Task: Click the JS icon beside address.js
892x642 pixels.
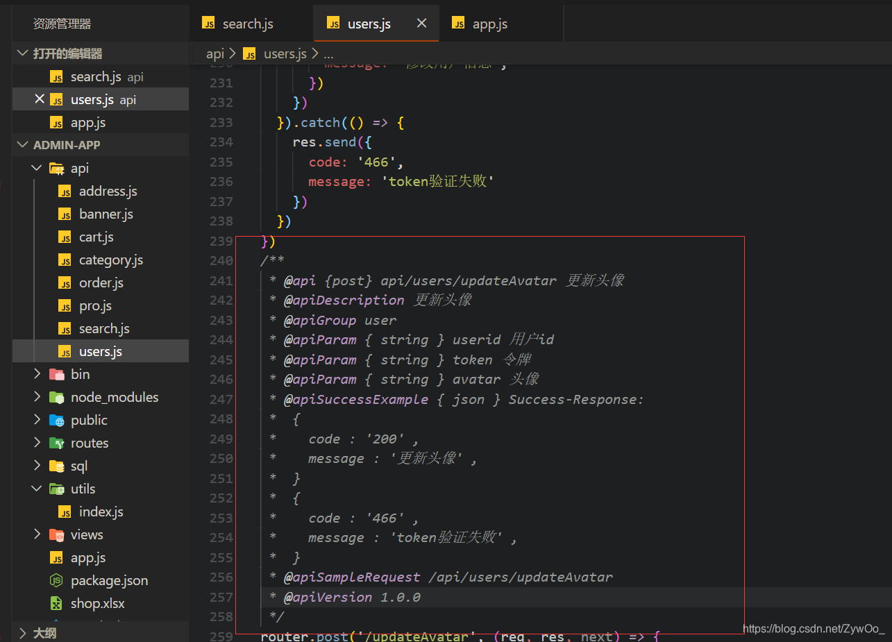Action: point(65,192)
